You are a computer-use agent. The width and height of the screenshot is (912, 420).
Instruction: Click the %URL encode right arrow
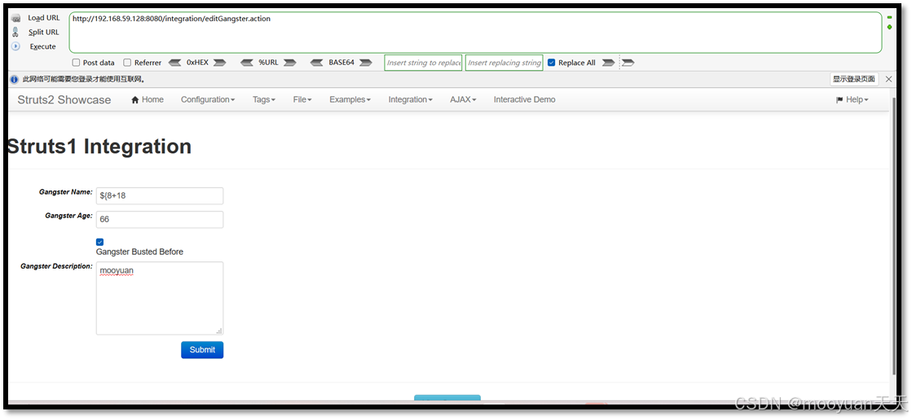tap(289, 63)
